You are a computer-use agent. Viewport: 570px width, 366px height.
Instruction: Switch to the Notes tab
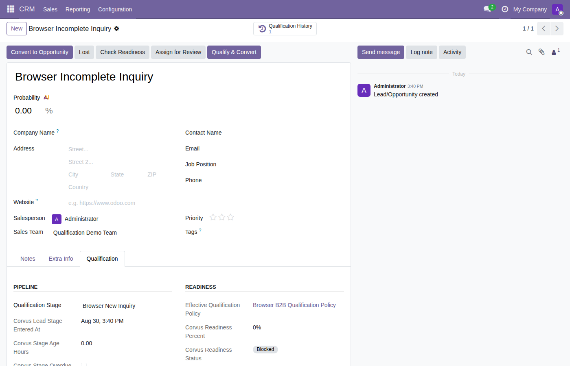pos(28,259)
